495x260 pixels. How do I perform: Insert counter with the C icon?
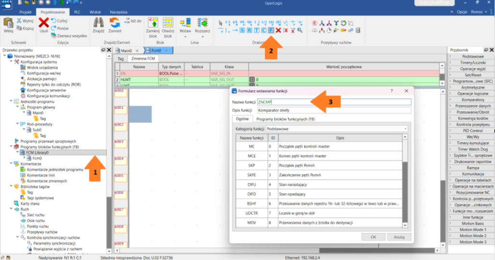pyautogui.click(x=263, y=30)
